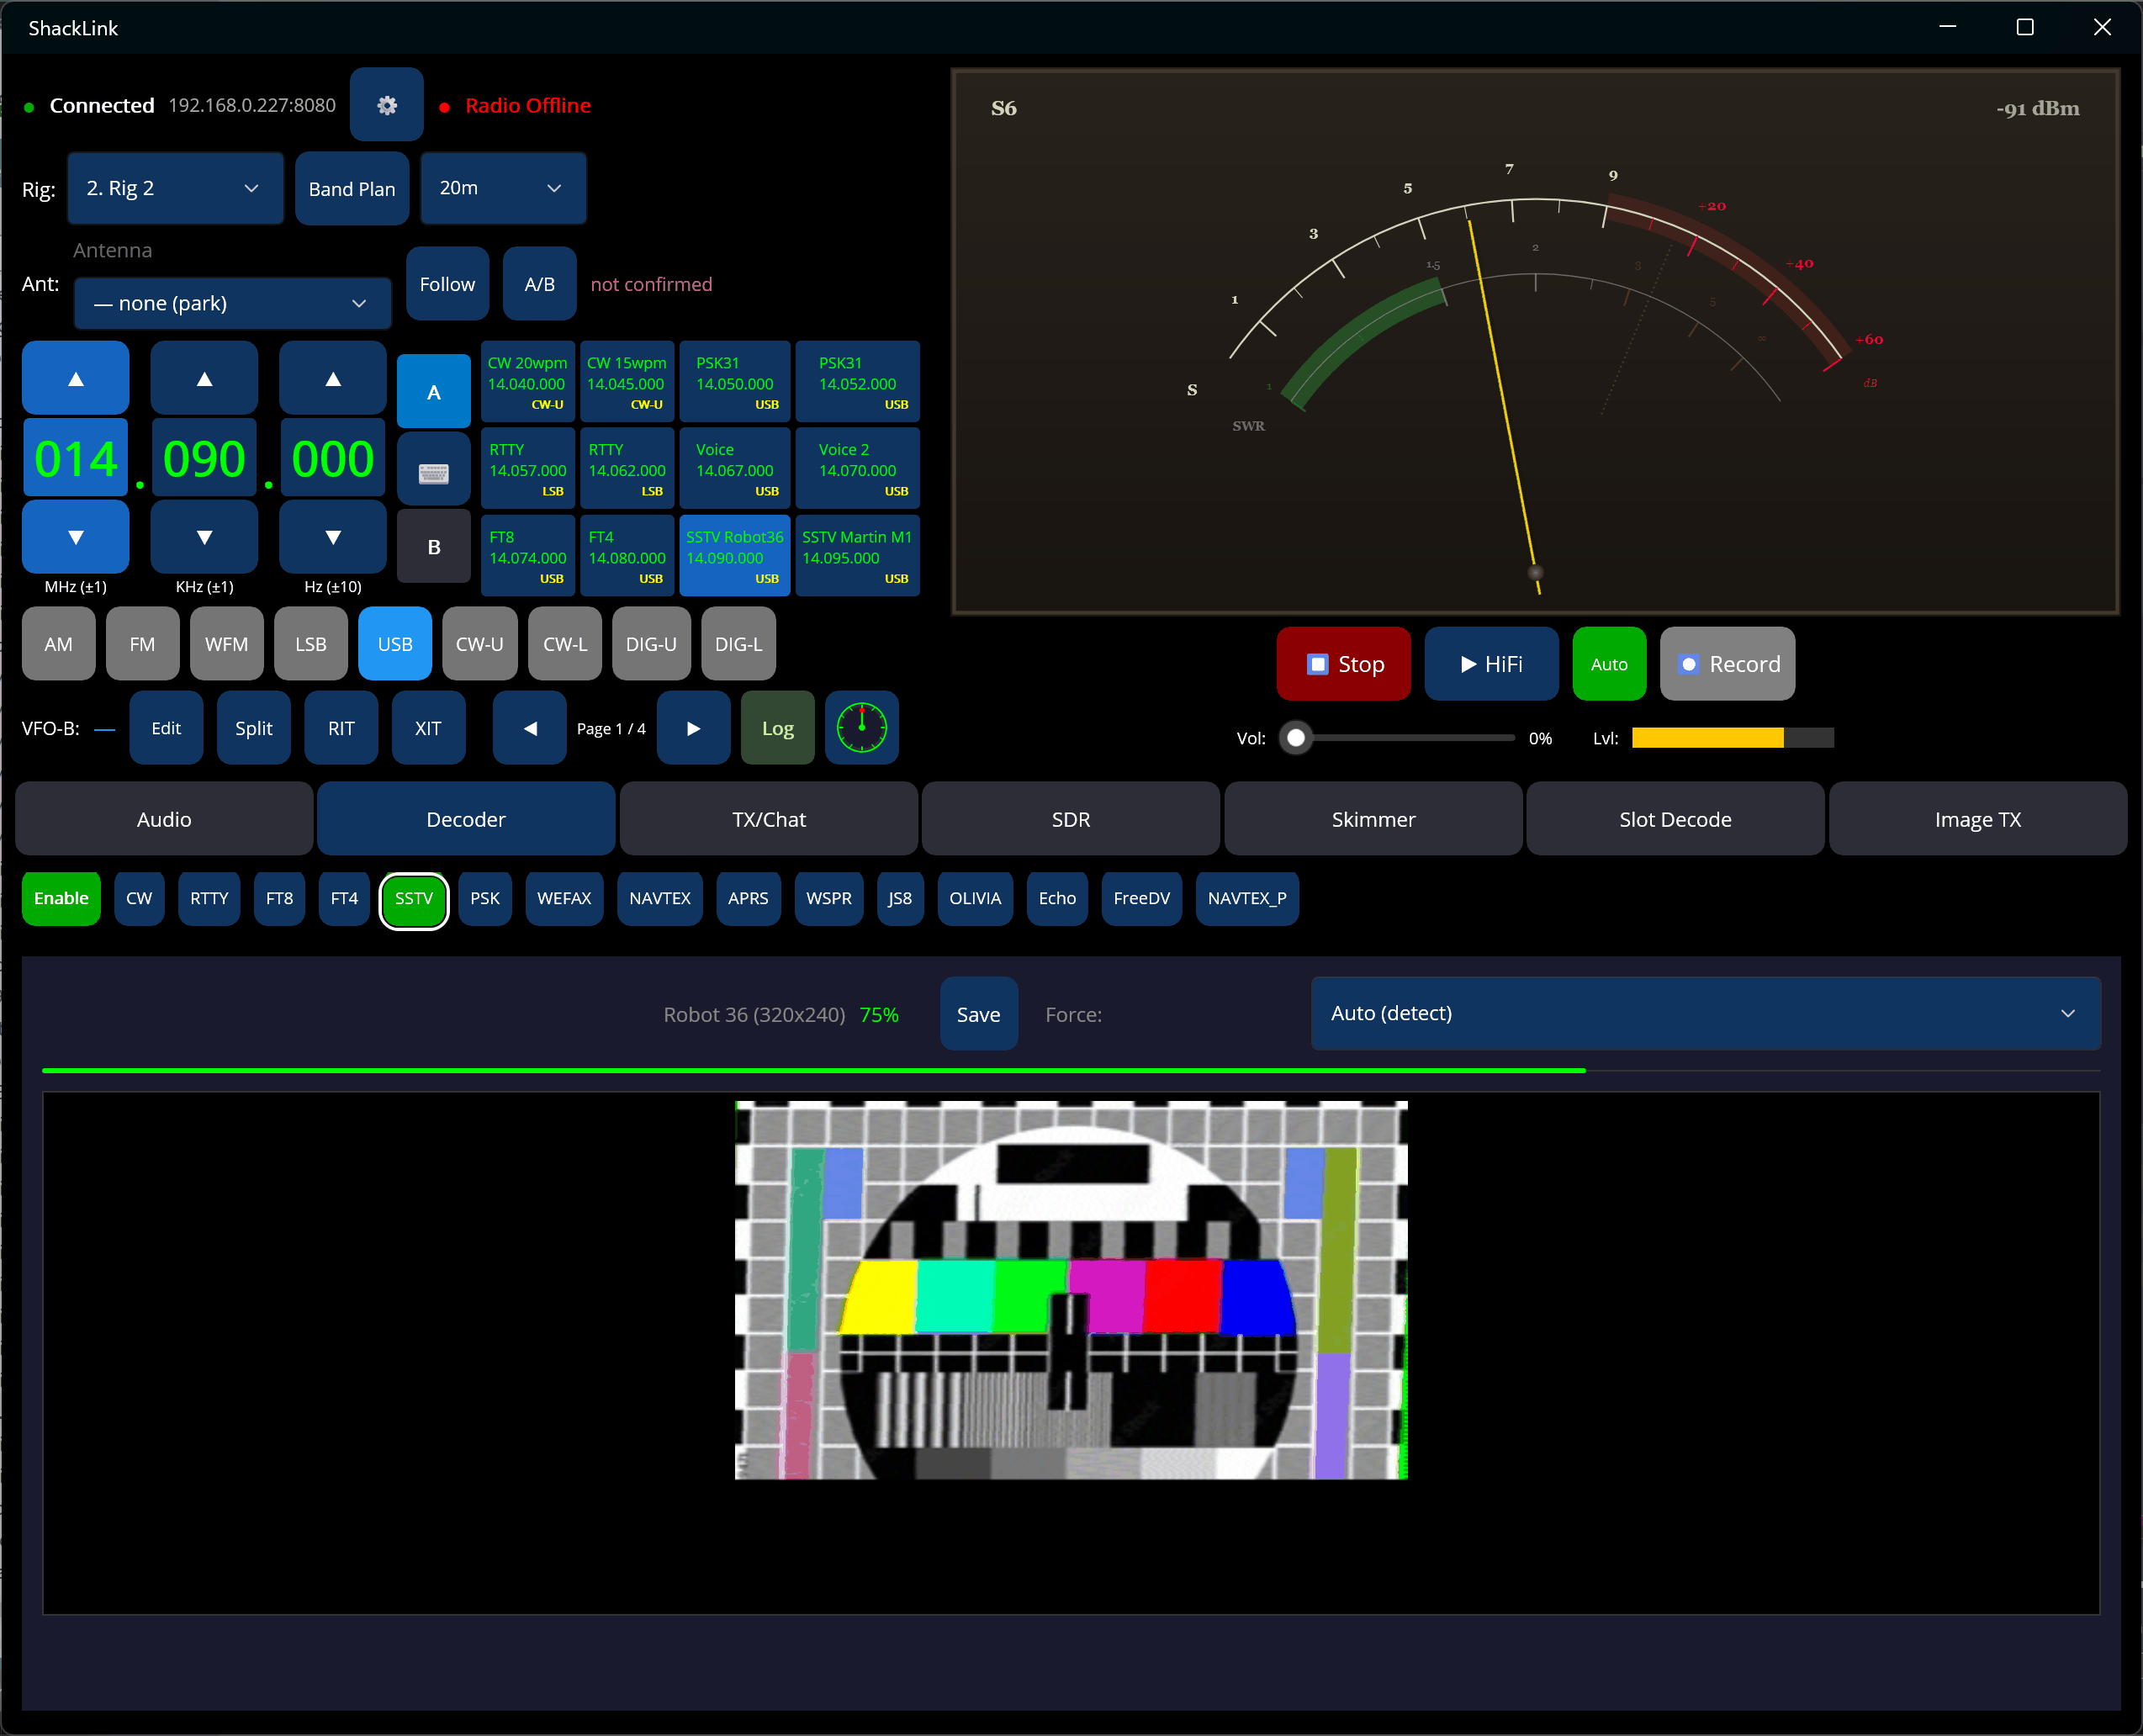Screen dimensions: 2143x1736
Task: Start Record of audio
Action: (1727, 664)
